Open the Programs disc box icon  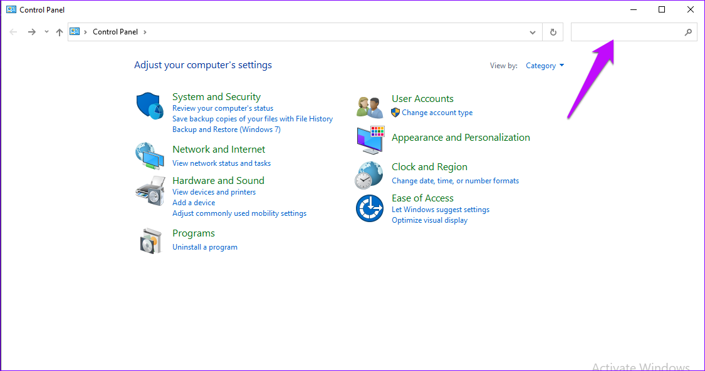pyautogui.click(x=150, y=240)
